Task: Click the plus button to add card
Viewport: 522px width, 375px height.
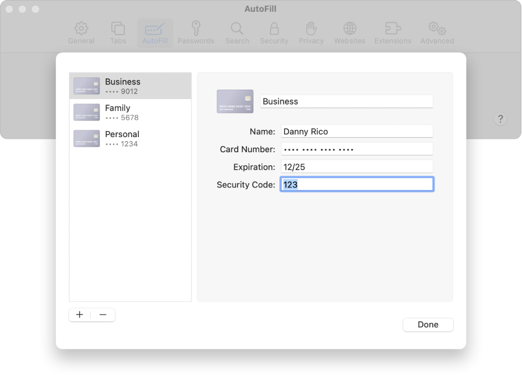Action: (80, 315)
